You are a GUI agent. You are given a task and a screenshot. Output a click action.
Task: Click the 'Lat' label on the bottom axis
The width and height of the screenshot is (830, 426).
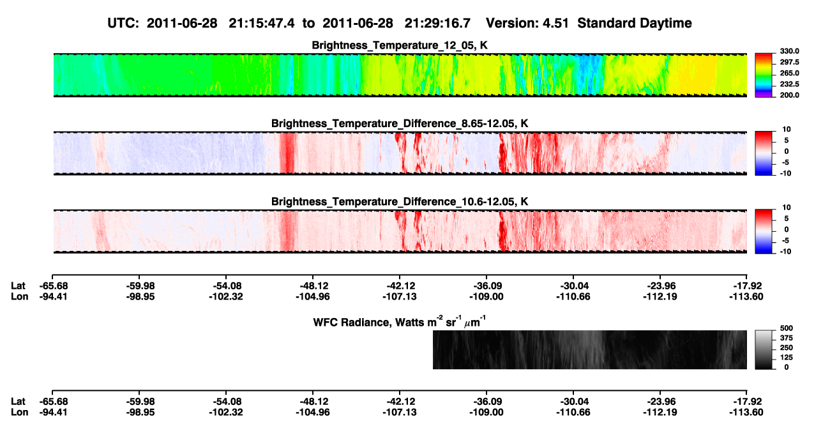[19, 401]
